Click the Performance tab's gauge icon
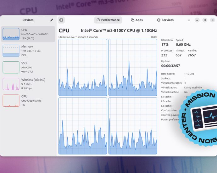This screenshot has width=217, height=173. tap(98, 20)
